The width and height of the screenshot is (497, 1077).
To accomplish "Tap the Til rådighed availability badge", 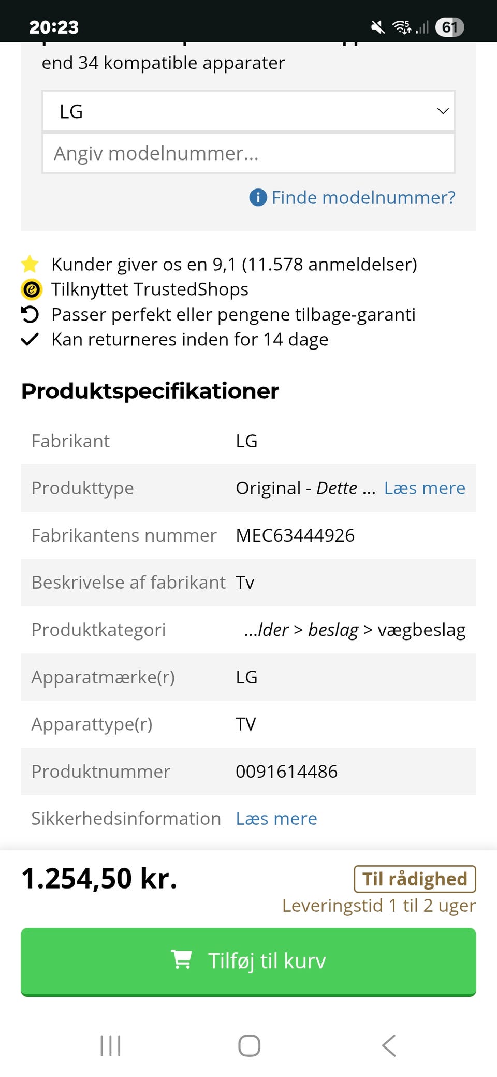I will click(415, 879).
